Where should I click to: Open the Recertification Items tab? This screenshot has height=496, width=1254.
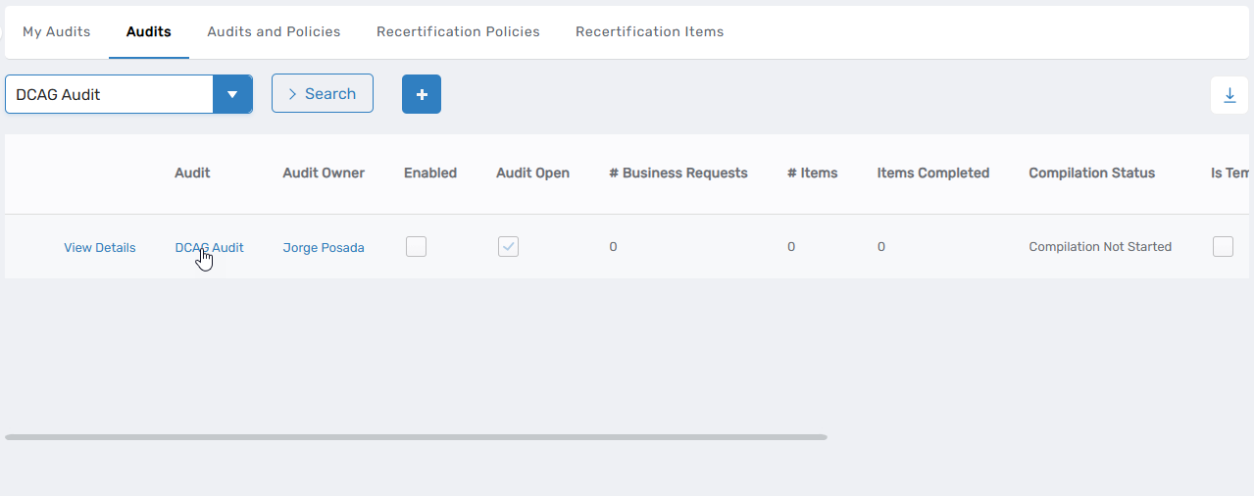[x=649, y=31]
